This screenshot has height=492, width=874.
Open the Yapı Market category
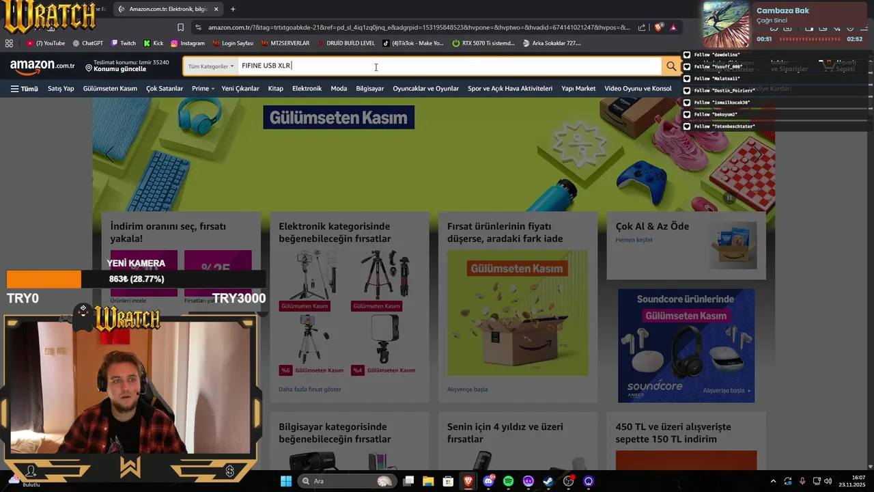tap(578, 89)
